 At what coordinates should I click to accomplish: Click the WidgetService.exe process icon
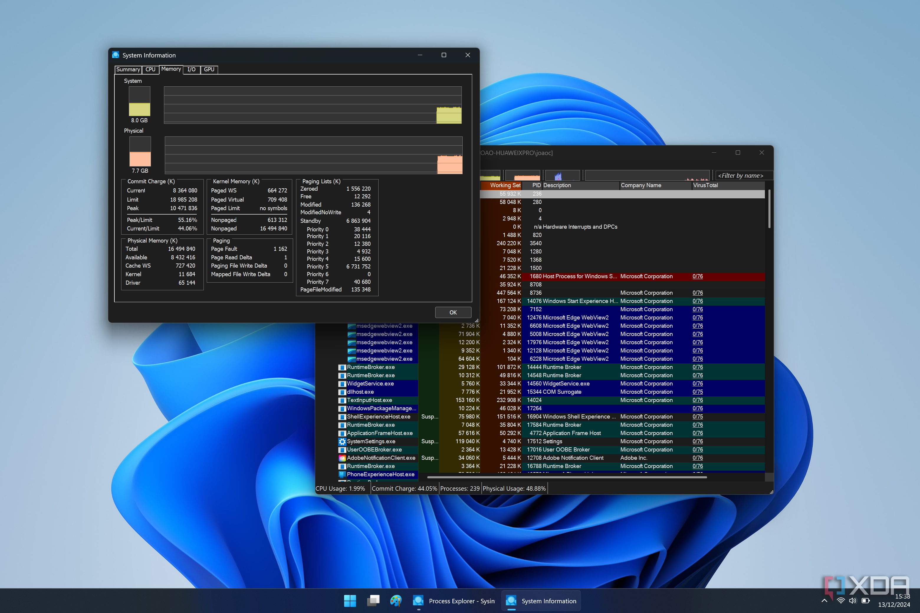[342, 383]
